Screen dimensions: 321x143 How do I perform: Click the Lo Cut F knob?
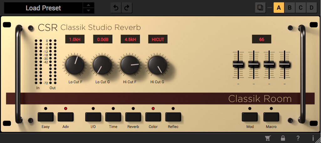point(75,65)
